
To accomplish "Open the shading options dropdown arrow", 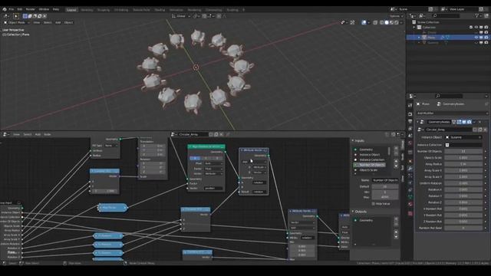I will (x=401, y=22).
